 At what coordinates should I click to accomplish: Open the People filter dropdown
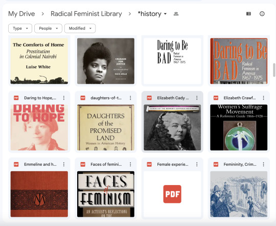(x=48, y=28)
